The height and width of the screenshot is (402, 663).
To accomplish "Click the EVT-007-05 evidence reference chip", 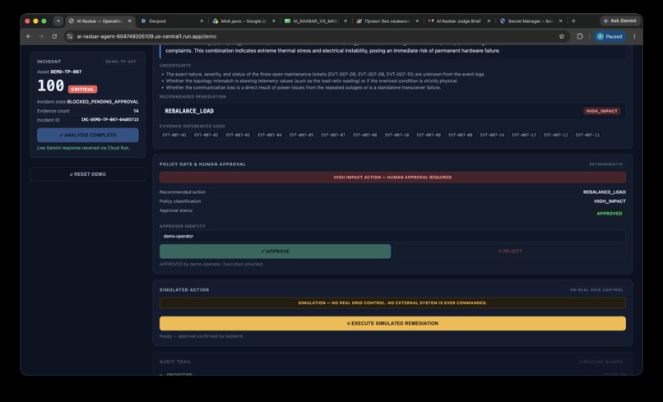I will [302, 136].
